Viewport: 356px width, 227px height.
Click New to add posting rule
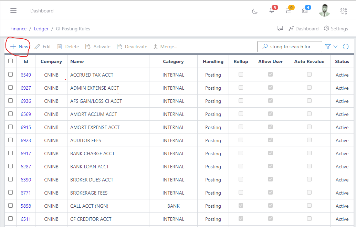(19, 47)
